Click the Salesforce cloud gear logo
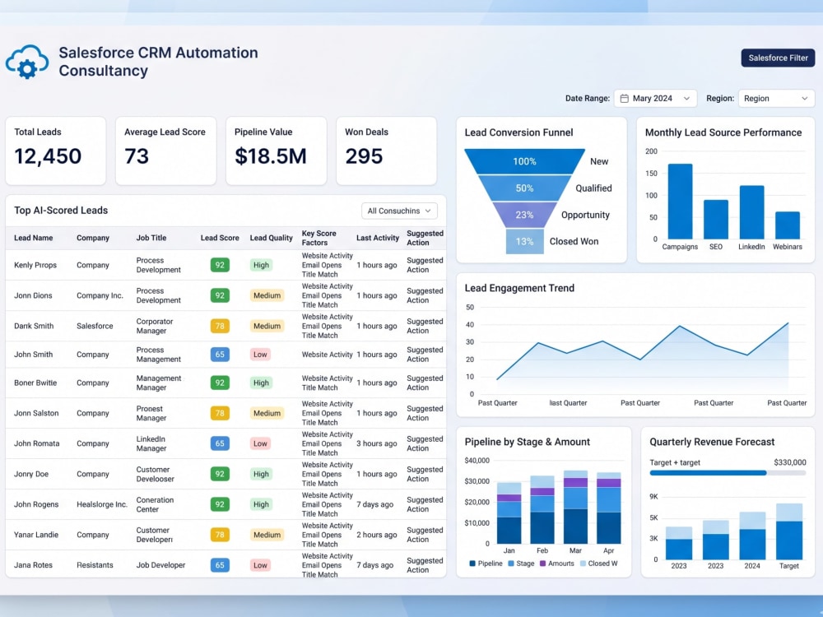Screen dimensions: 823x617 click(27, 62)
